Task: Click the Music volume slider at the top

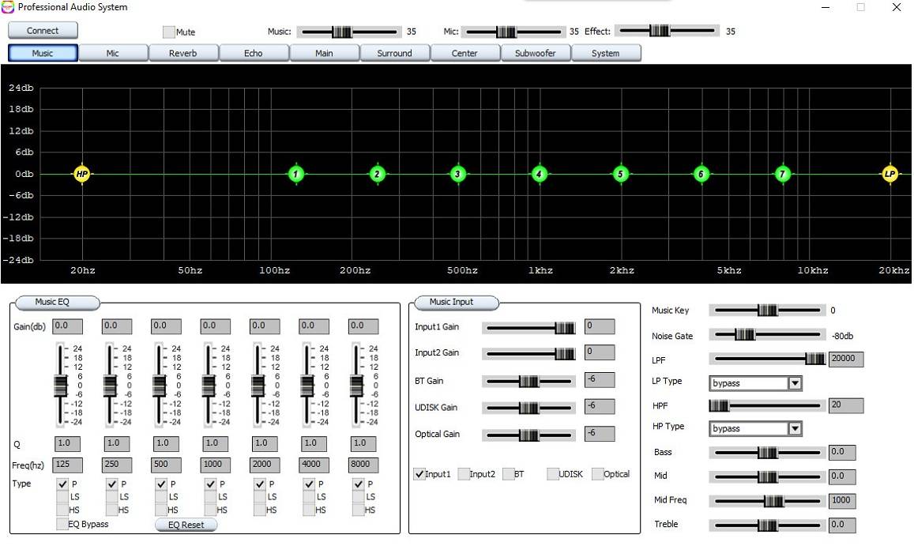Action: [x=349, y=32]
